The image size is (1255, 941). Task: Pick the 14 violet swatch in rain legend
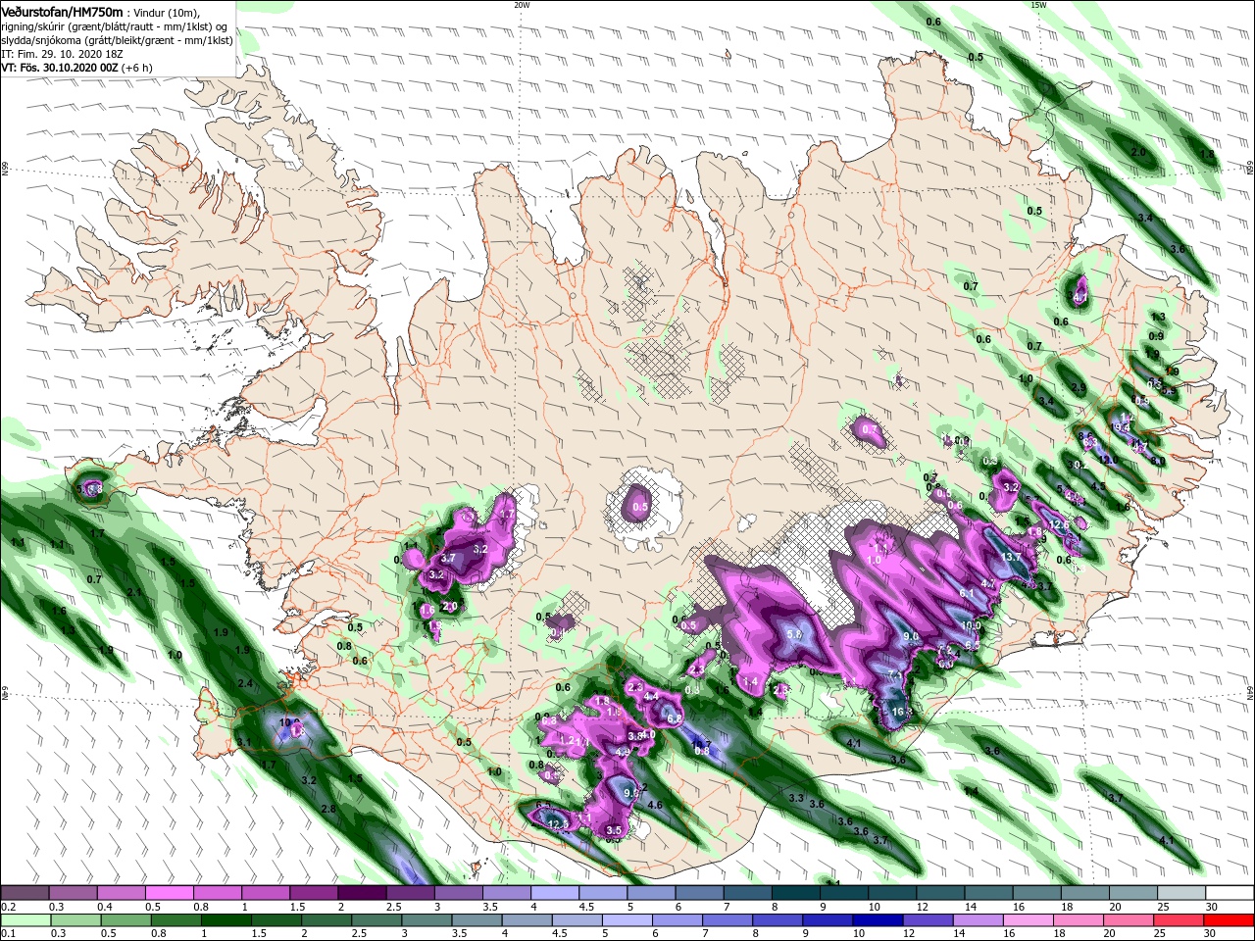[x=979, y=920]
